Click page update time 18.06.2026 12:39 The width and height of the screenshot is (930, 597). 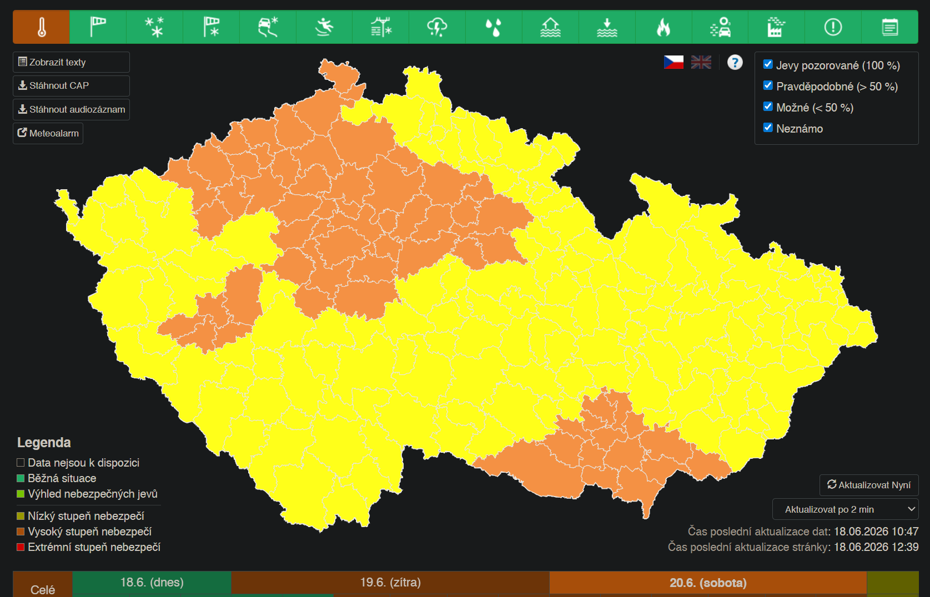(x=876, y=547)
